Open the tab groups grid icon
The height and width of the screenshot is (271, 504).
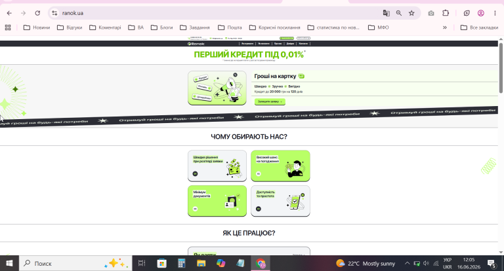tap(8, 27)
